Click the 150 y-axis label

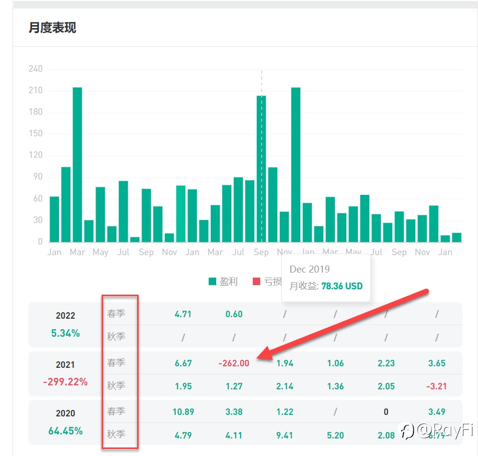(36, 133)
